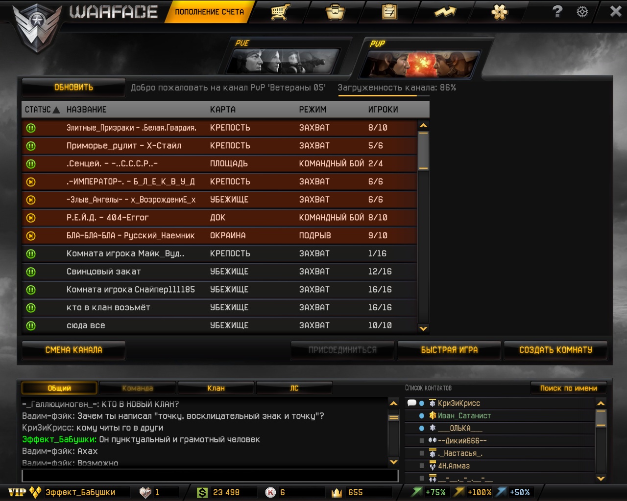Select contact ___ОЛЬКА___
Image resolution: width=627 pixels, height=501 pixels.
click(x=500, y=428)
